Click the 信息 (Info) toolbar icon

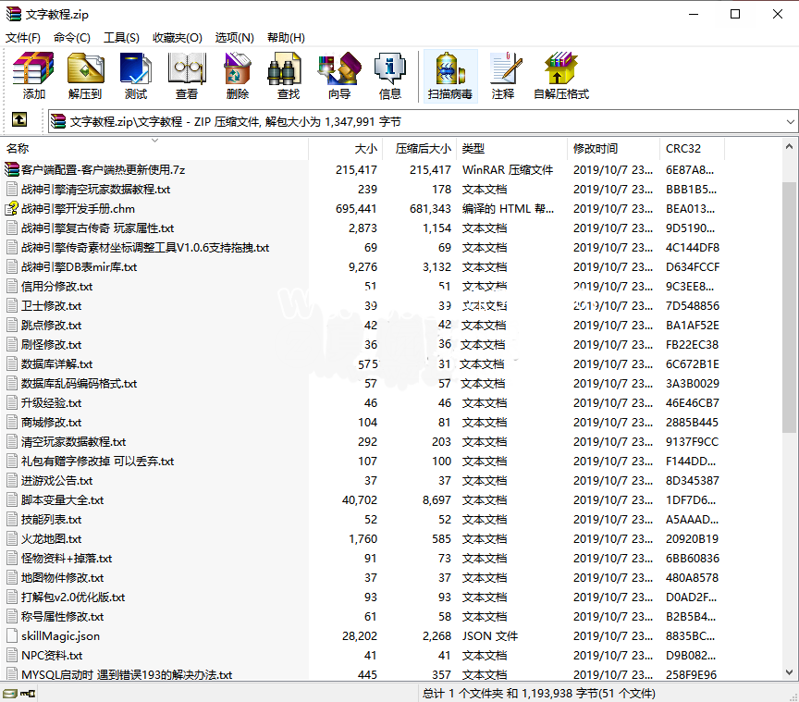(389, 76)
